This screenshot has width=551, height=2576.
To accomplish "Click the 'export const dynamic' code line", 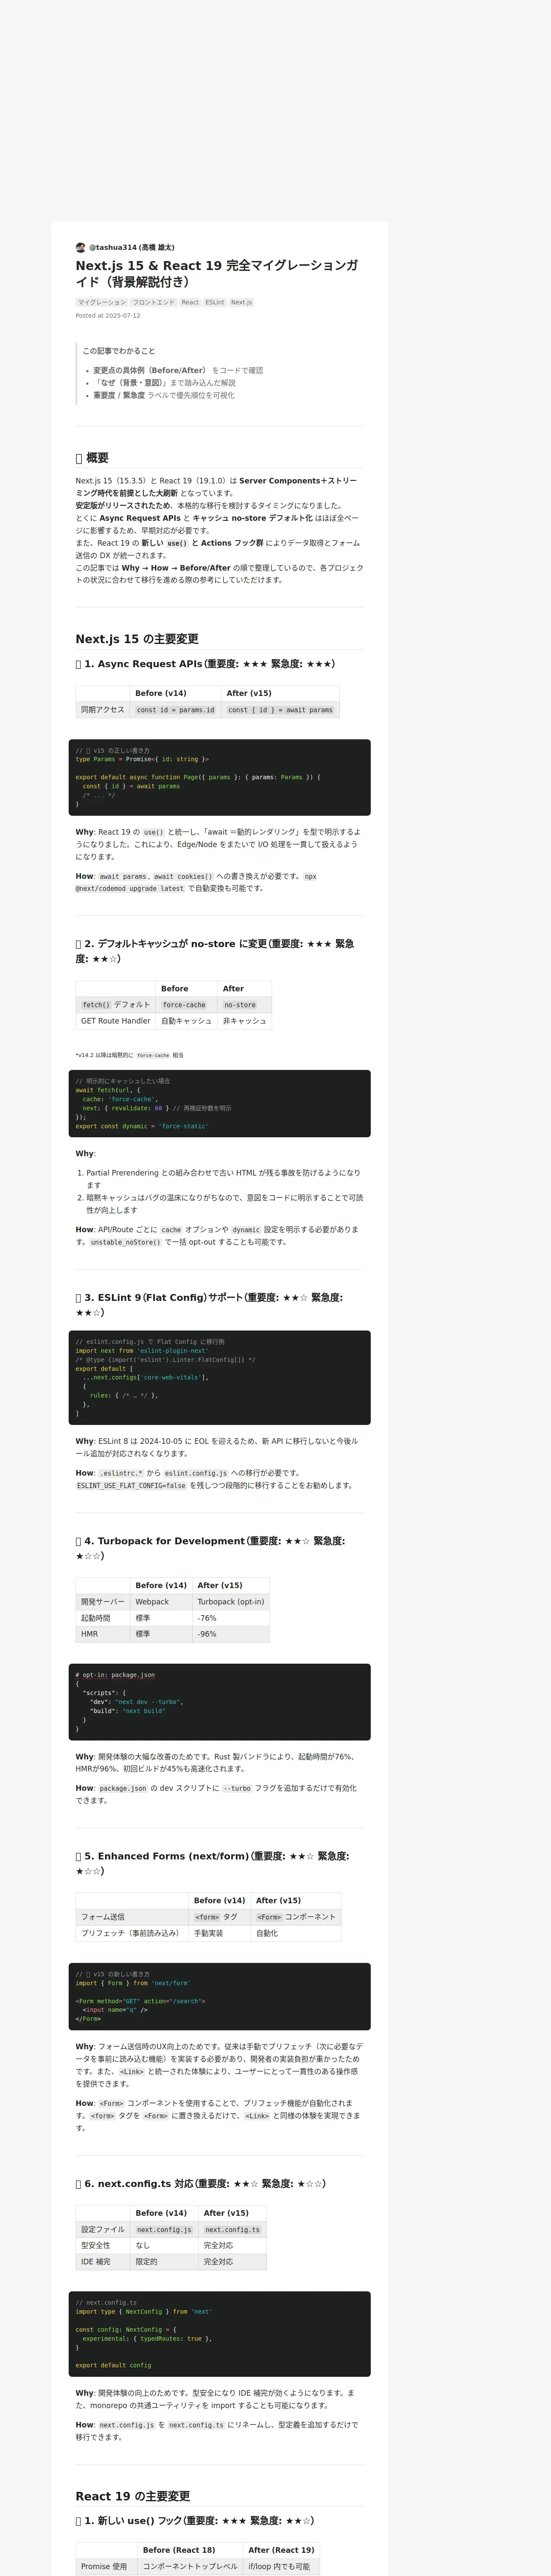I will (x=142, y=1126).
